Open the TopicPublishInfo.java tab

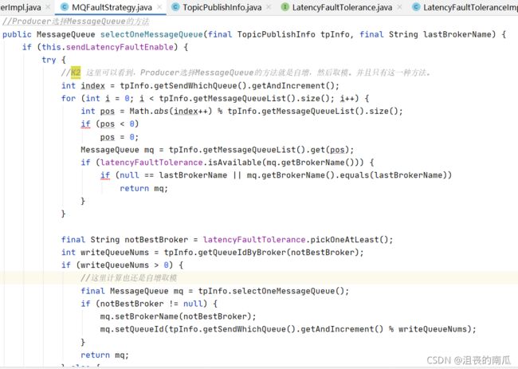222,7
